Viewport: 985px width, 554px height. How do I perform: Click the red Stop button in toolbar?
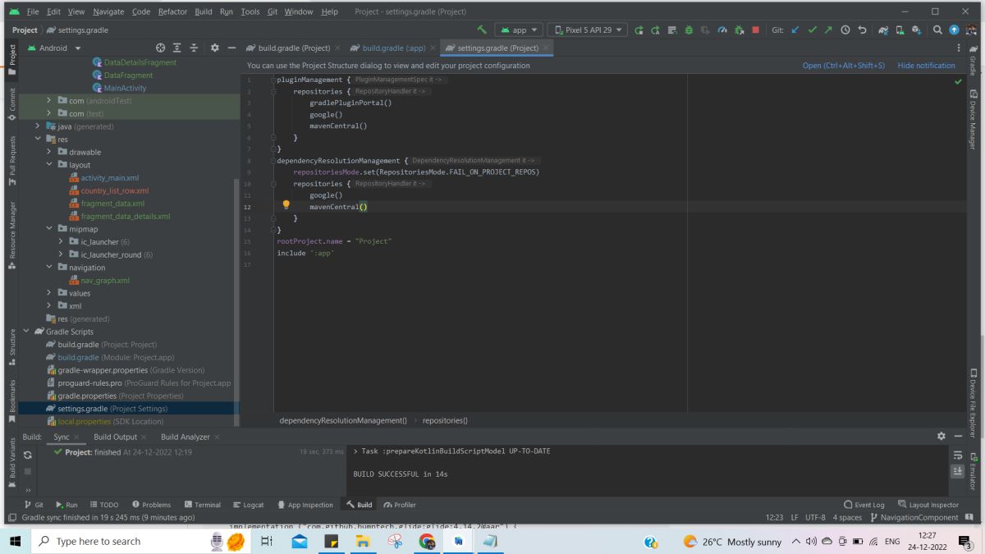pyautogui.click(x=756, y=30)
